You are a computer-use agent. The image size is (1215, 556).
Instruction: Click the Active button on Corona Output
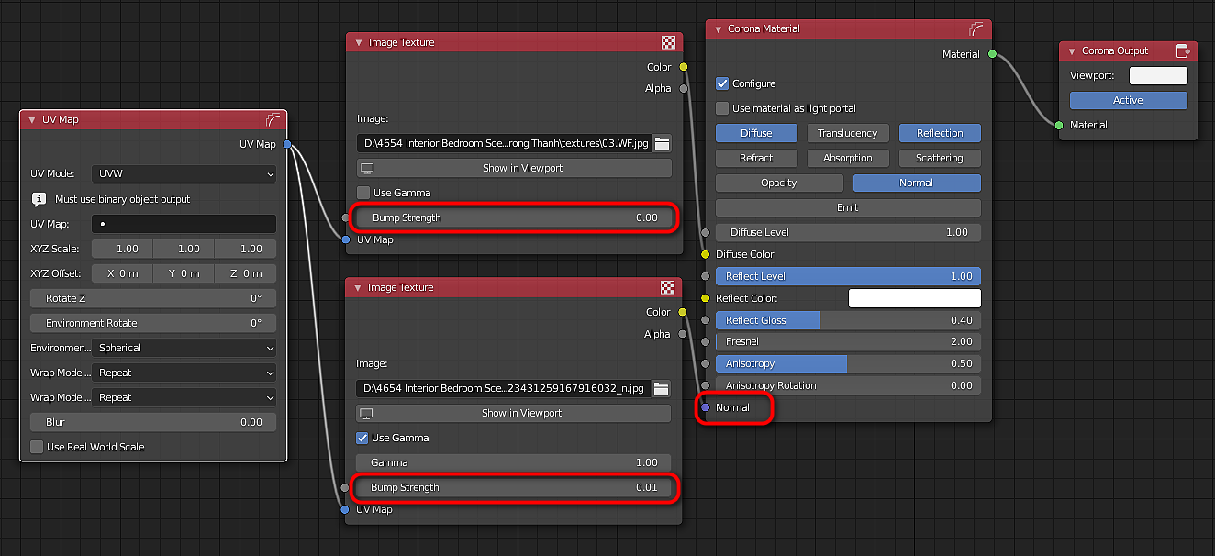pos(1129,100)
